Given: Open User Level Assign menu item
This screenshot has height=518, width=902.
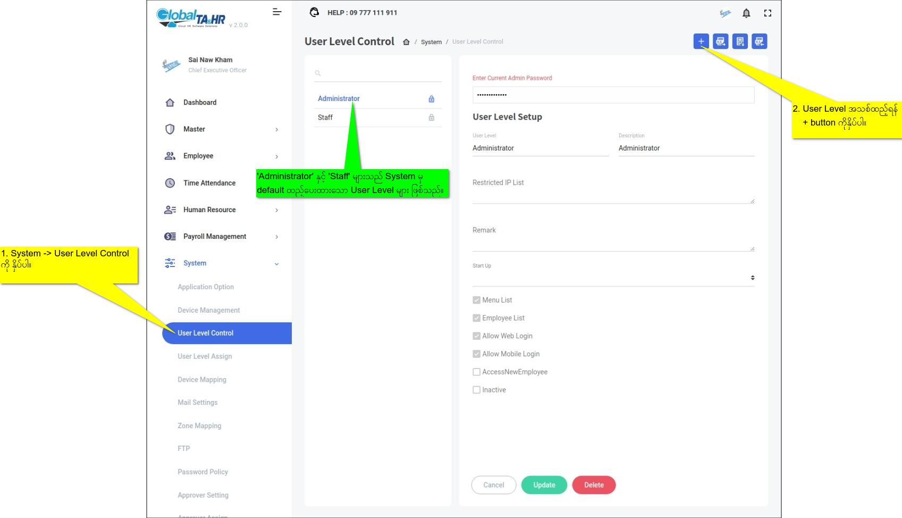Looking at the screenshot, I should coord(205,356).
